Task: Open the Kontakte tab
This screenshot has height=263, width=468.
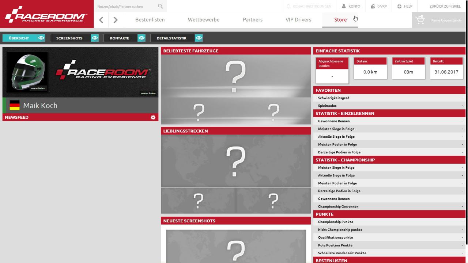Action: 120,38
